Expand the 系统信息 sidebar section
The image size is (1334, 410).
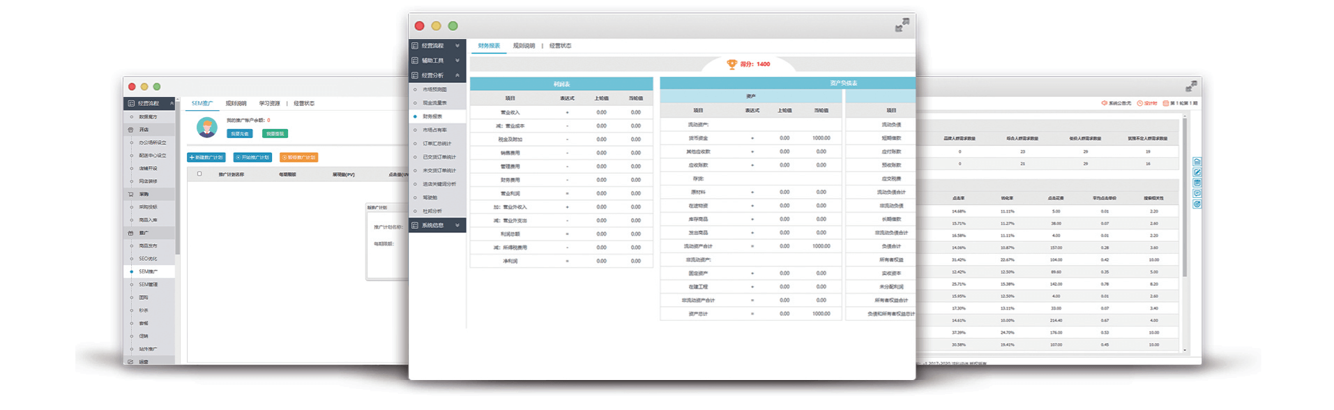[x=437, y=225]
